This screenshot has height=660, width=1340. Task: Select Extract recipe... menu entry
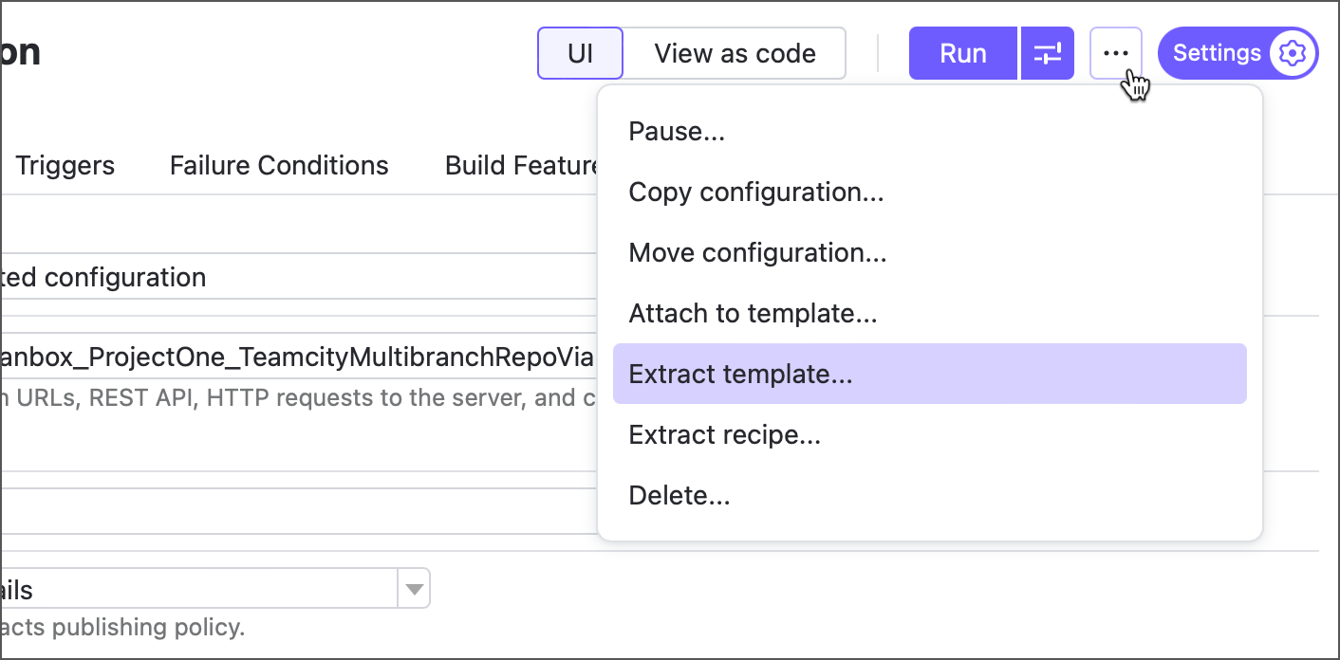pyautogui.click(x=724, y=434)
